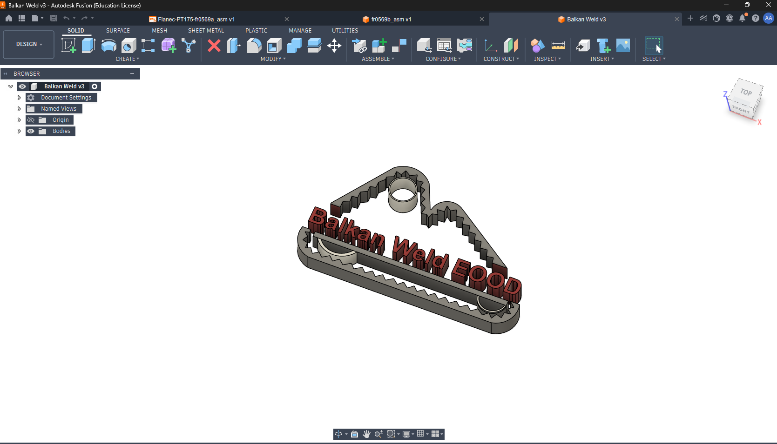Open the Job Status clock icon
The image size is (777, 444).
tap(730, 18)
